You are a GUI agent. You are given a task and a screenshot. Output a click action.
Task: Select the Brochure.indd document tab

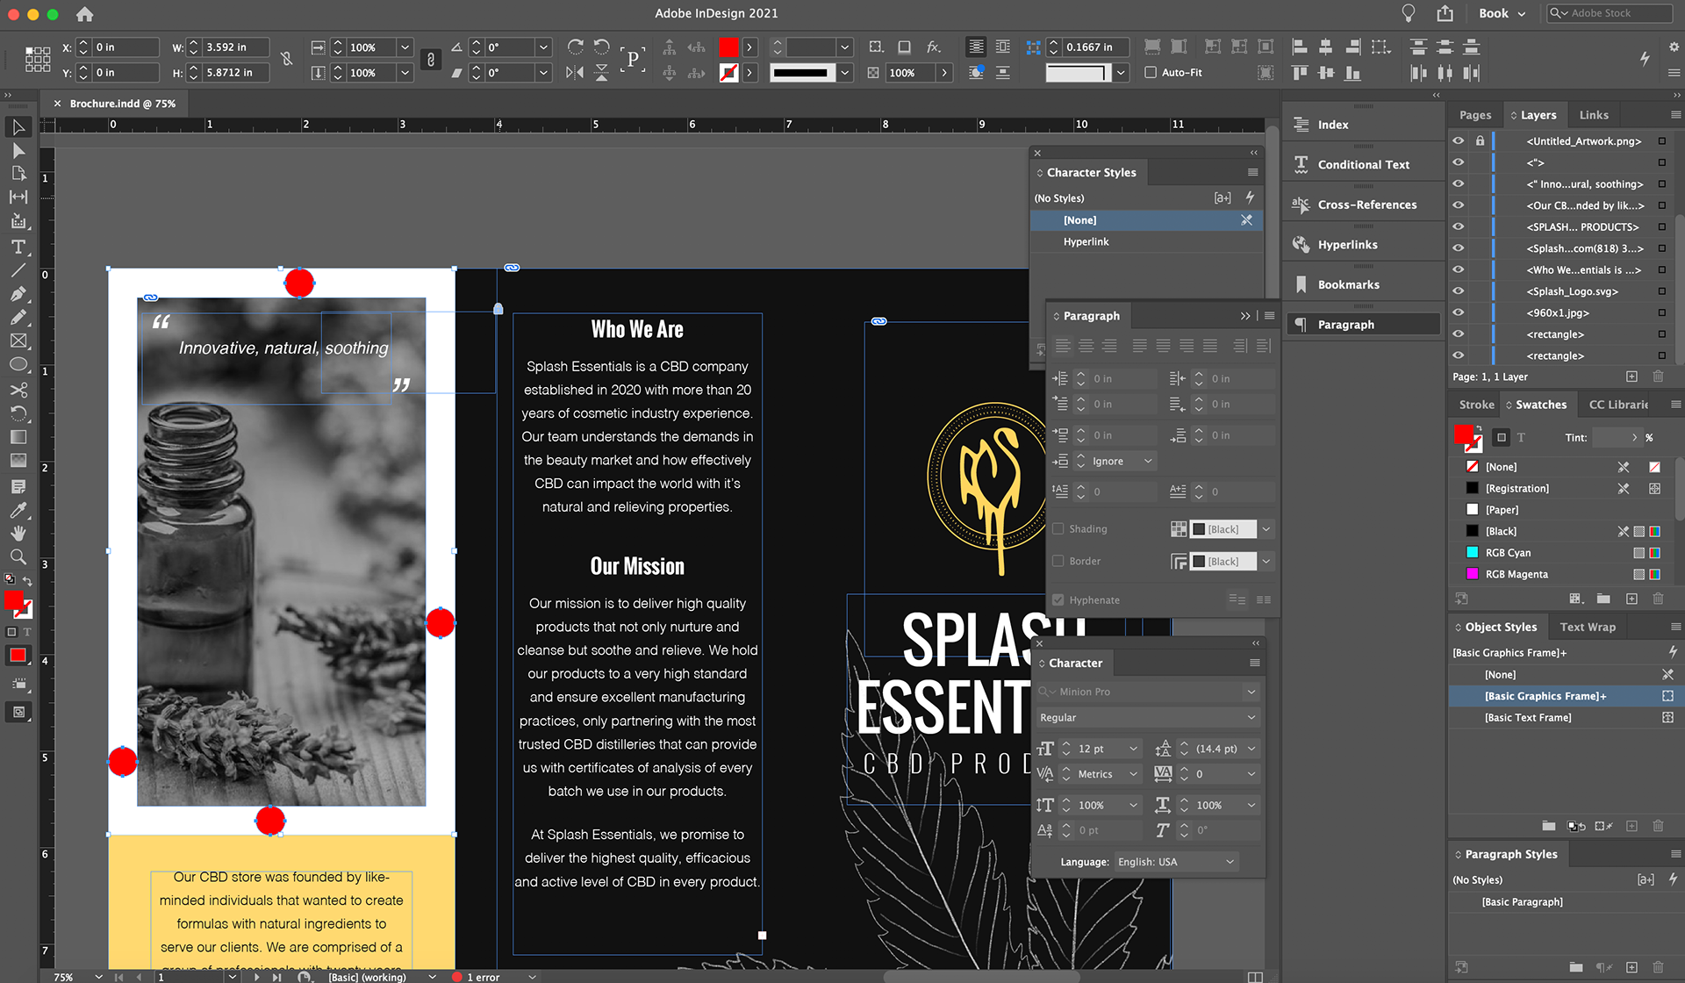(123, 104)
